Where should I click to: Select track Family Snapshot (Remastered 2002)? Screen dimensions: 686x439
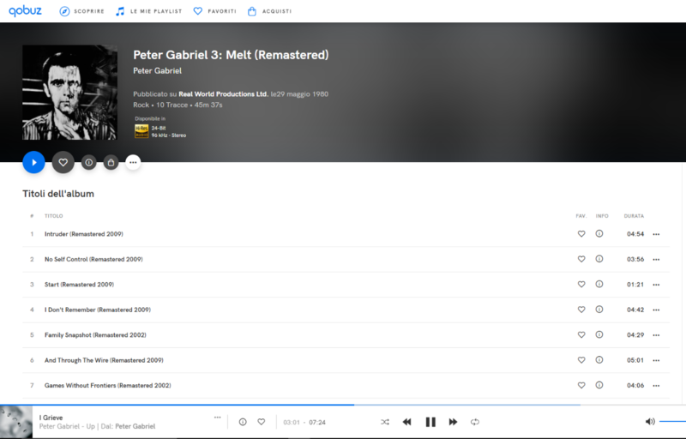(95, 335)
